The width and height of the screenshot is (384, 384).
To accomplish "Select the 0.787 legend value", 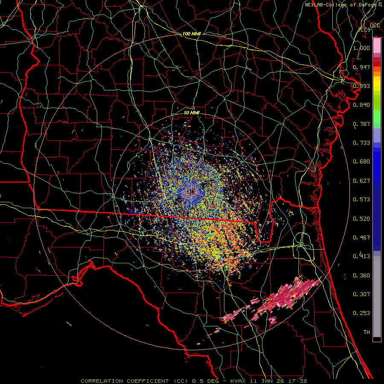I will [x=361, y=124].
